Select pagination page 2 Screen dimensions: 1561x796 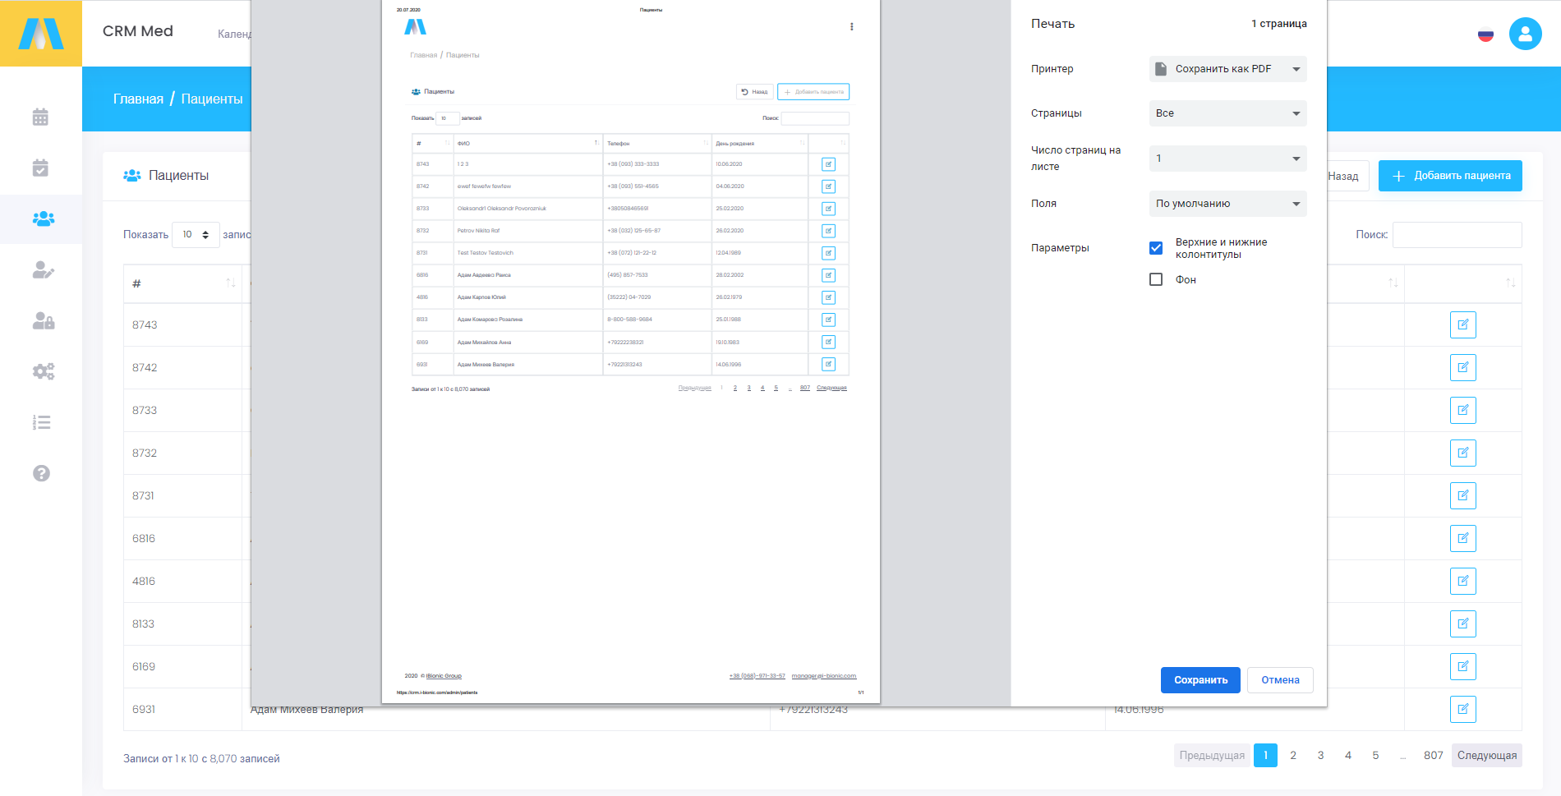point(1293,755)
